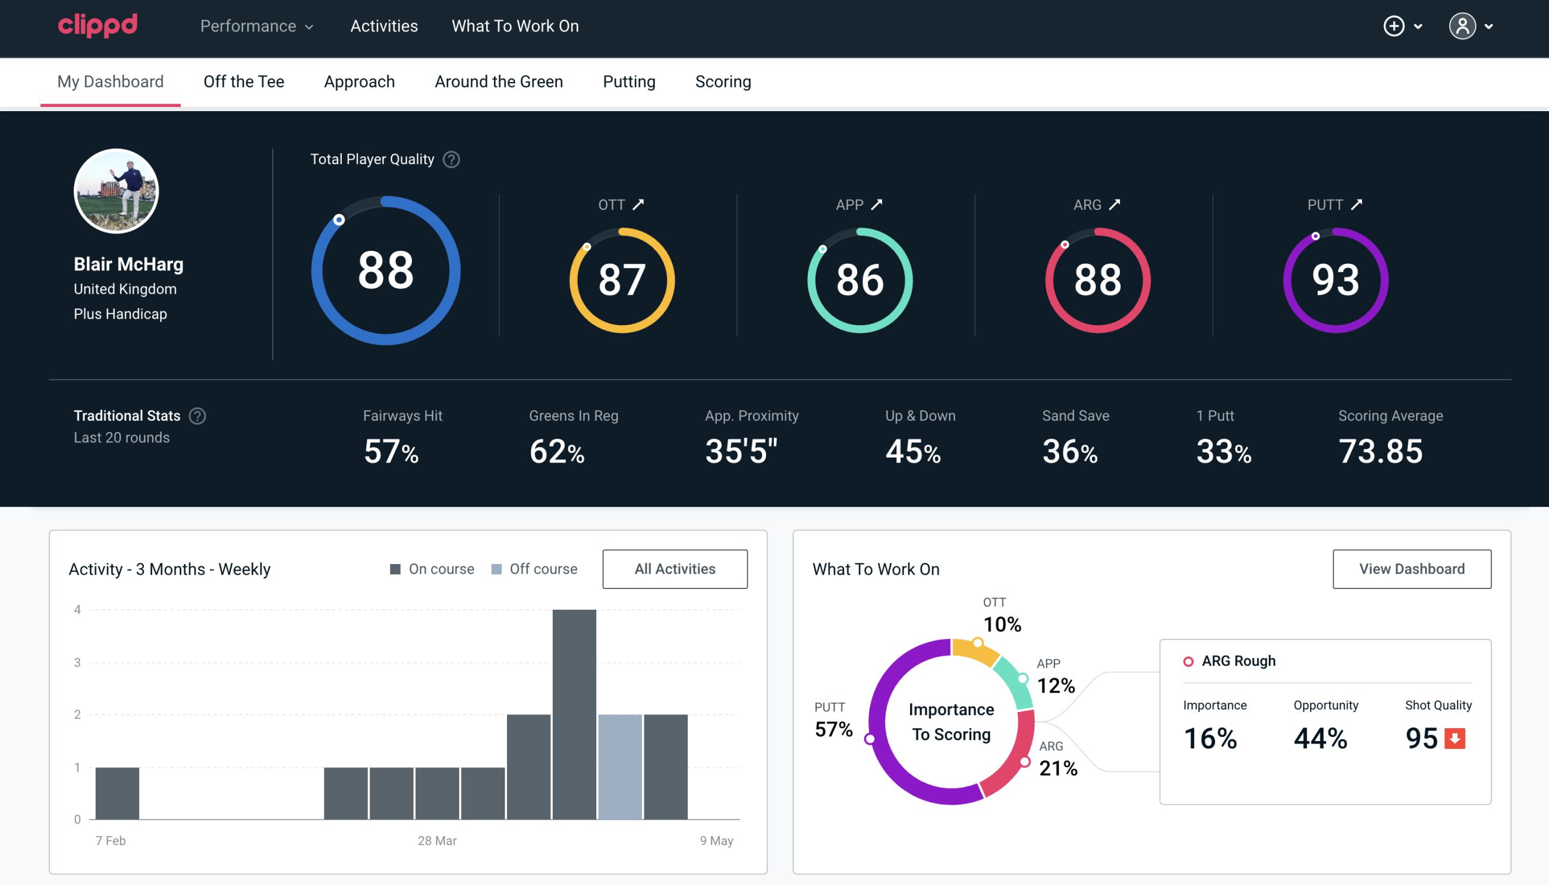The image size is (1549, 885).
Task: Click the All Activities button
Action: coord(675,568)
